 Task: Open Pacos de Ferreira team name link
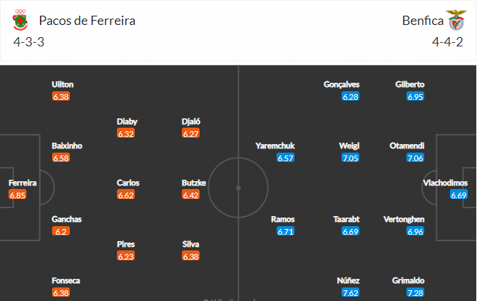tap(87, 21)
